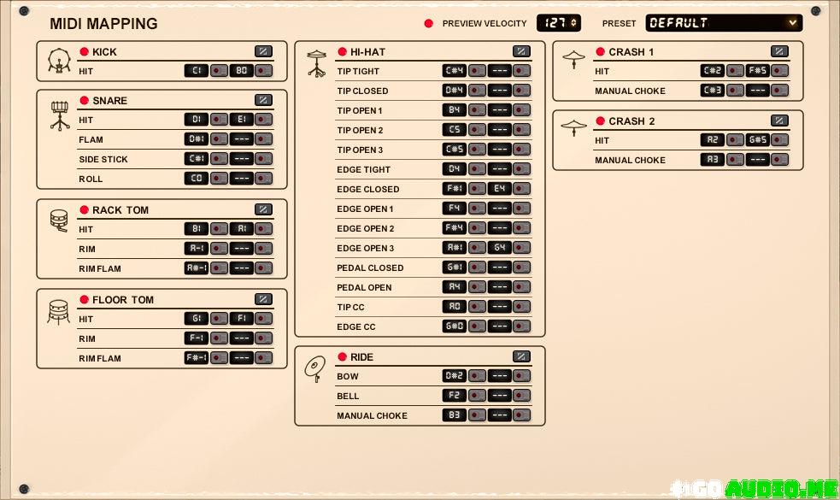
Task: Open the Preset dropdown showing DEFAULT
Action: [723, 23]
